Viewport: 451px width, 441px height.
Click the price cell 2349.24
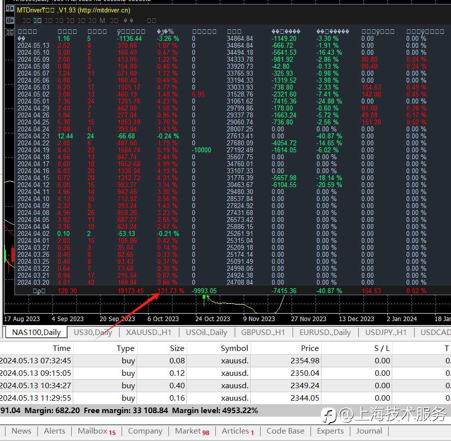tap(305, 386)
